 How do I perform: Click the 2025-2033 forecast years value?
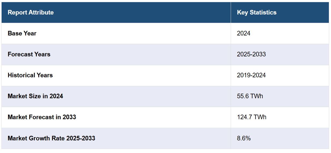pyautogui.click(x=251, y=54)
